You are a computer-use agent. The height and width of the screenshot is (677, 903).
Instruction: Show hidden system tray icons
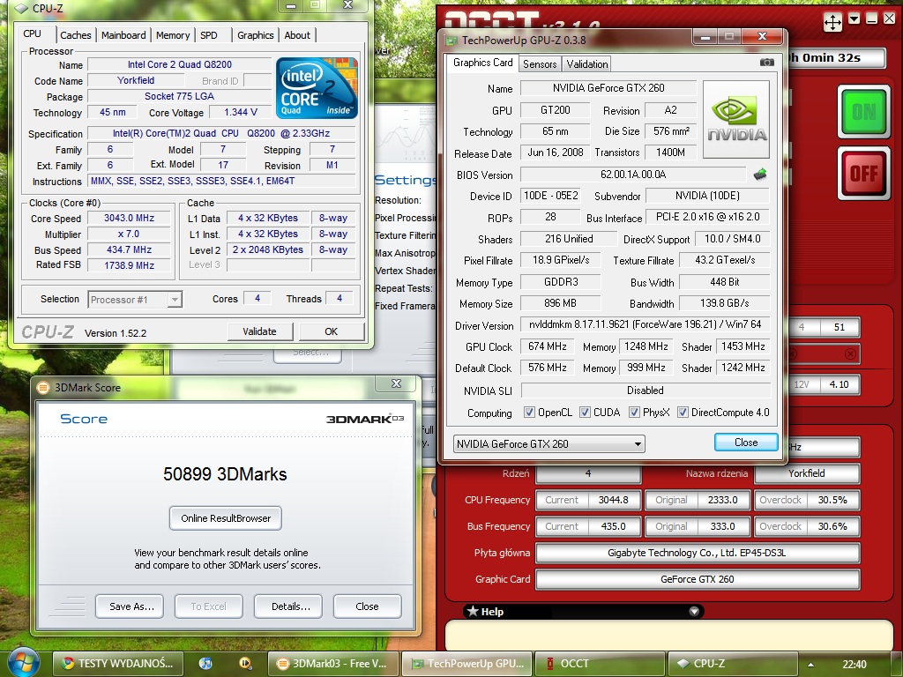coord(811,664)
